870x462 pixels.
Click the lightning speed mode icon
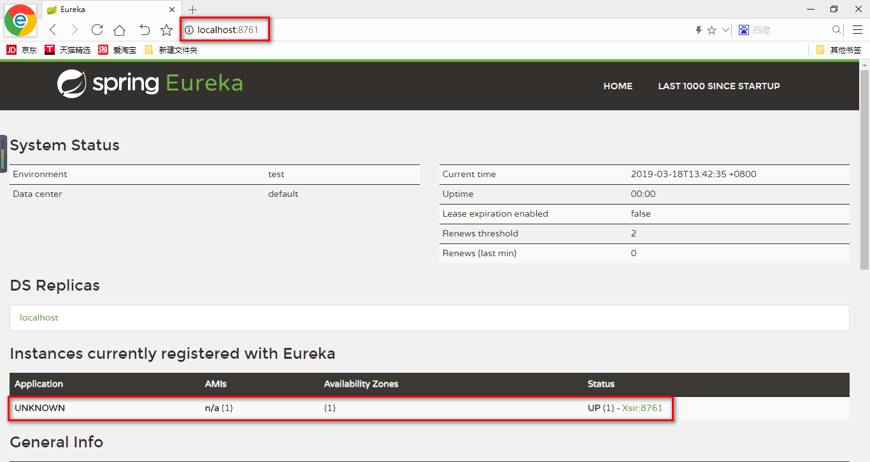[x=699, y=30]
